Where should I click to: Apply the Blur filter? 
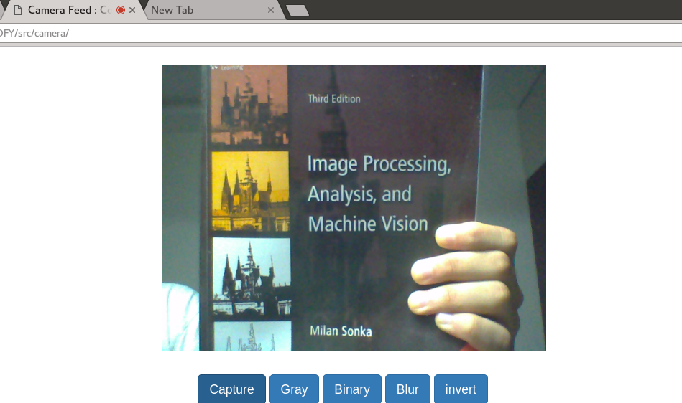pyautogui.click(x=407, y=389)
